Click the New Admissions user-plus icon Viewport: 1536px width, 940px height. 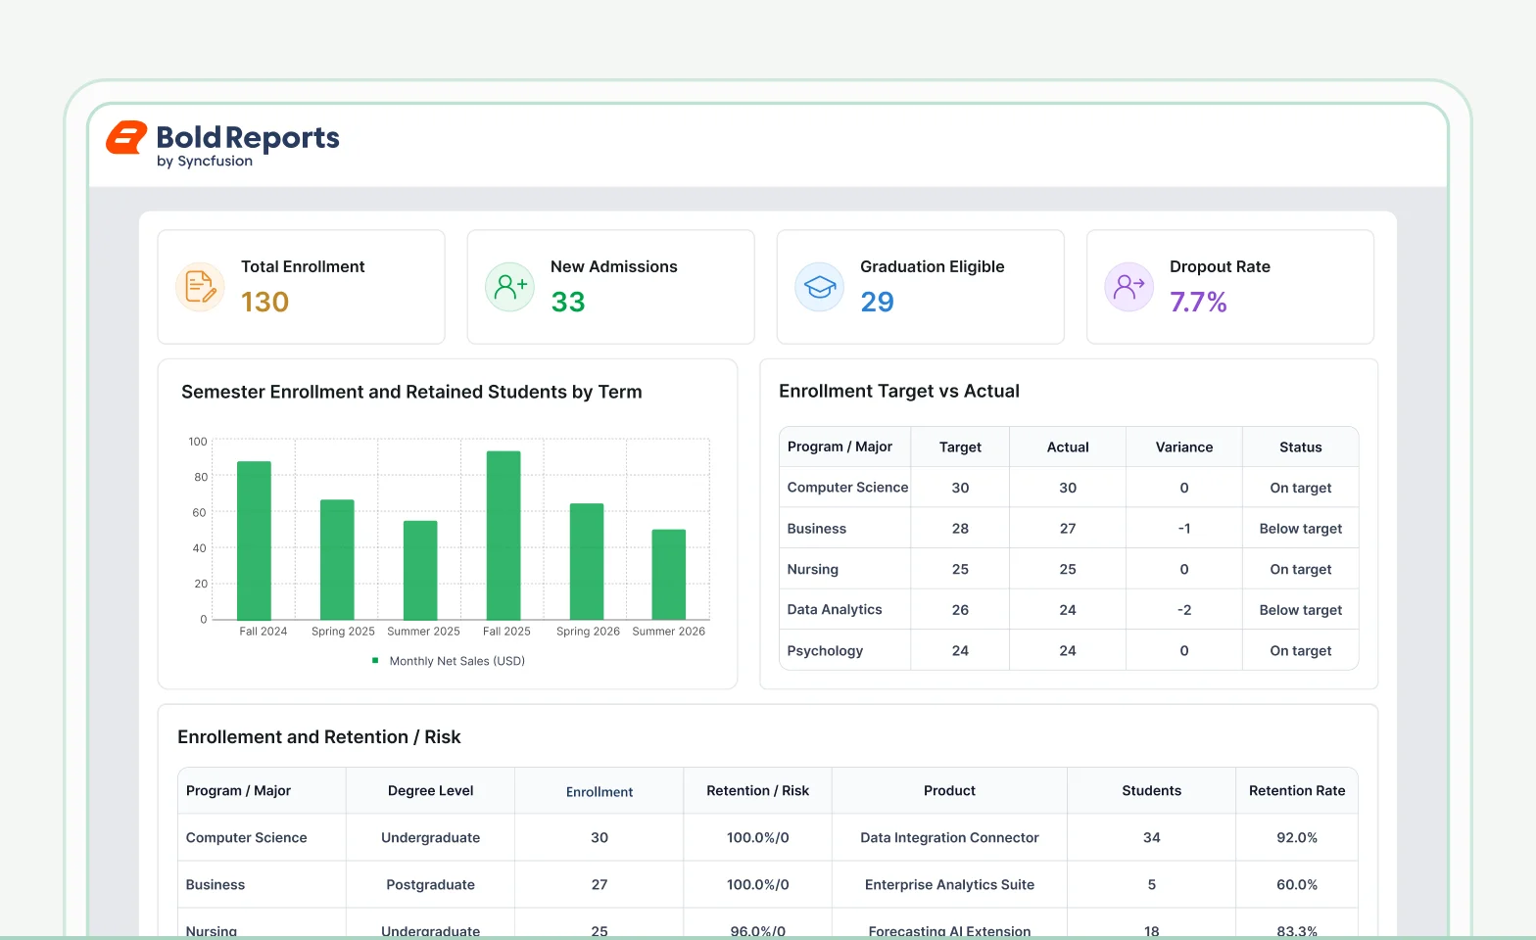click(x=509, y=287)
